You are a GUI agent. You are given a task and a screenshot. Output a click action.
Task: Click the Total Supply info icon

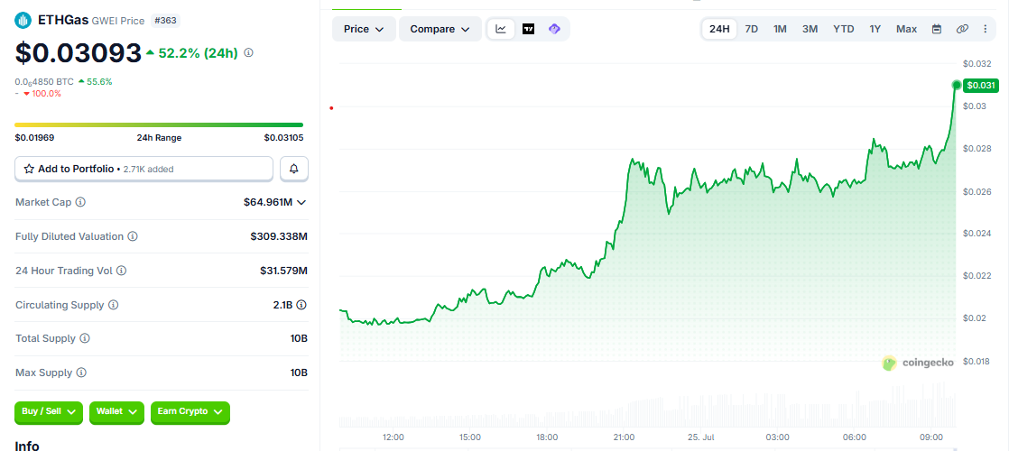(x=85, y=338)
